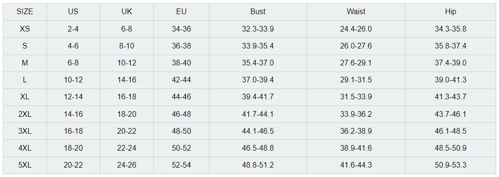Image resolution: width=499 pixels, height=177 pixels.
Task: Select UK size 16-18 cell
Action: point(127,97)
